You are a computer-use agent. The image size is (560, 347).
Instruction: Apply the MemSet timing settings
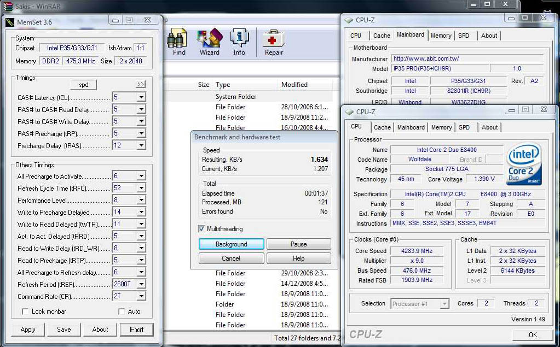[x=28, y=330]
